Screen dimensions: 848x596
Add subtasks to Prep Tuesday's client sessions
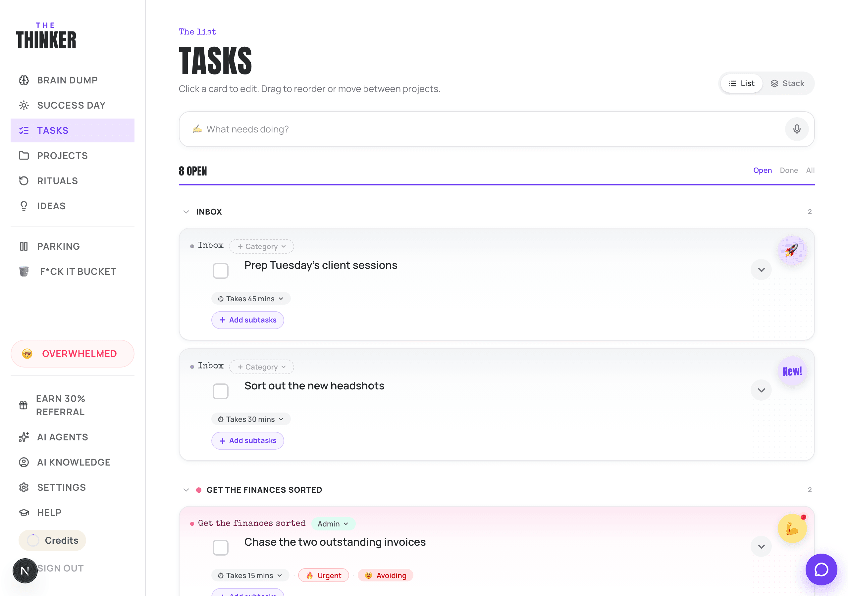pyautogui.click(x=247, y=320)
